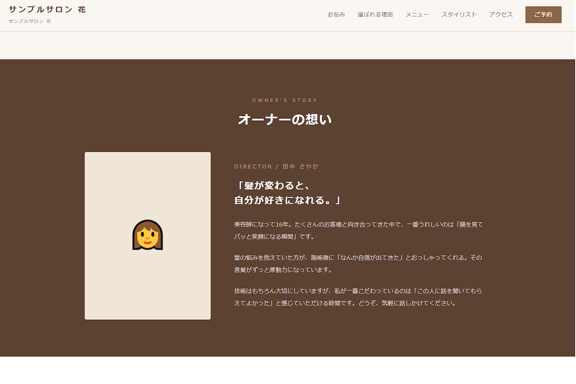Click the サンプルサロン 花 site logo title
This screenshot has width=576, height=384.
pos(47,9)
